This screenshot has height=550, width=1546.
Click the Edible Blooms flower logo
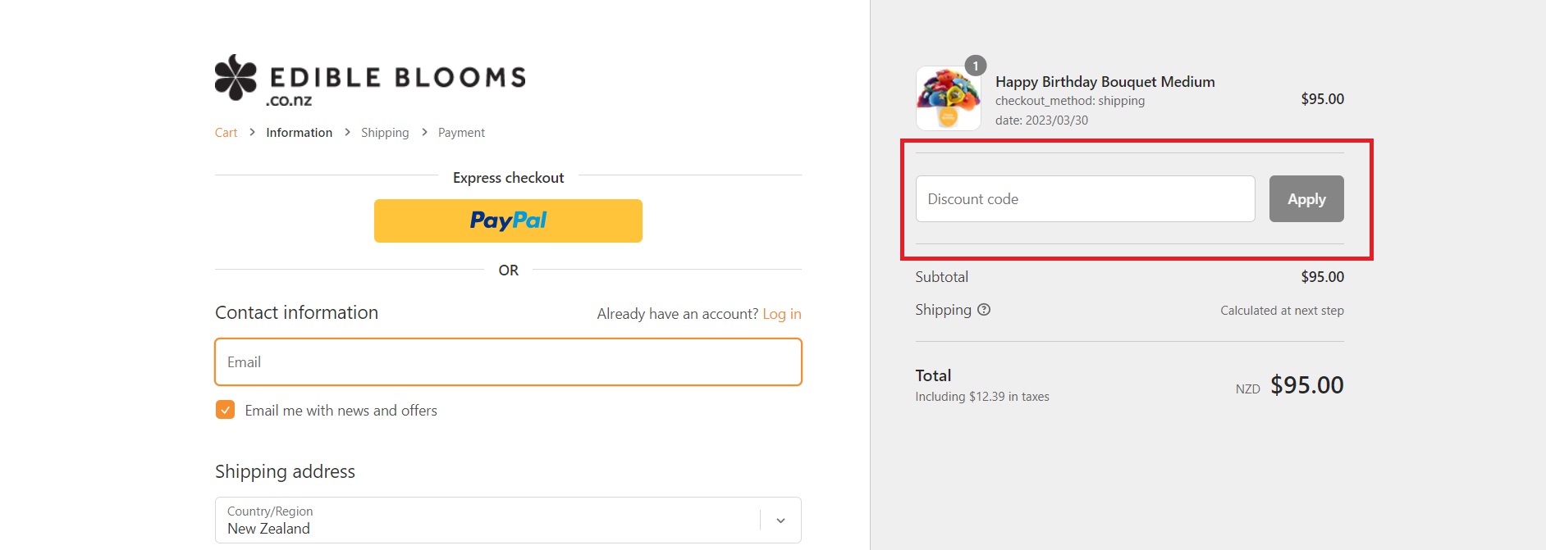236,77
